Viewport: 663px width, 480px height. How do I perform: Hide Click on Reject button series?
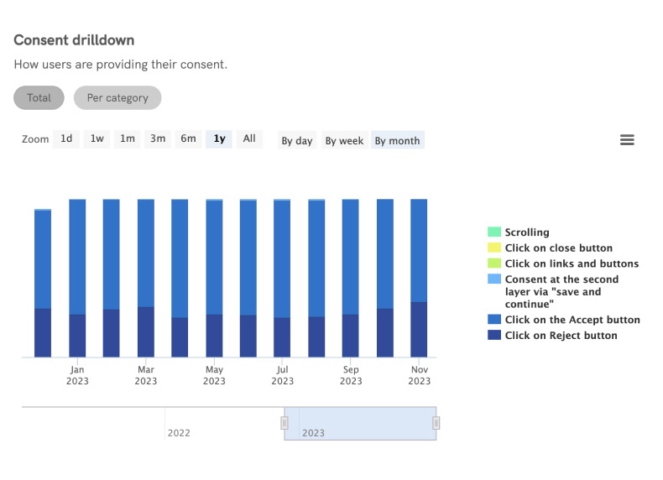click(x=561, y=336)
